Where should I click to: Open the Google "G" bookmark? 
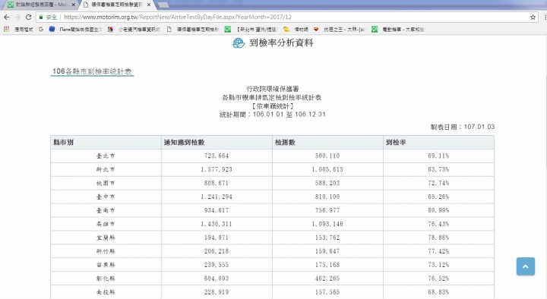tap(41, 30)
